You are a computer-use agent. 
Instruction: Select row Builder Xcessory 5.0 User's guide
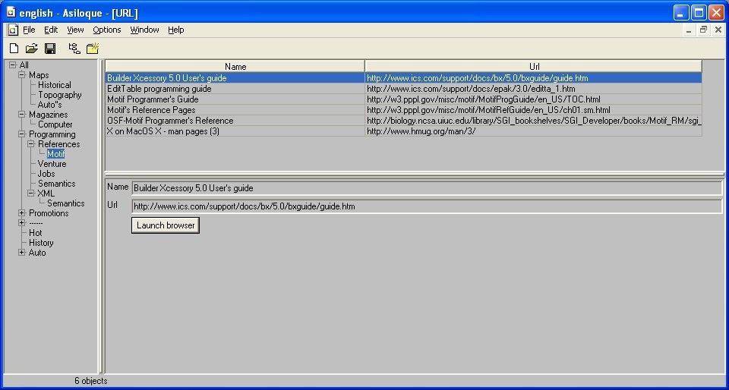[403, 78]
